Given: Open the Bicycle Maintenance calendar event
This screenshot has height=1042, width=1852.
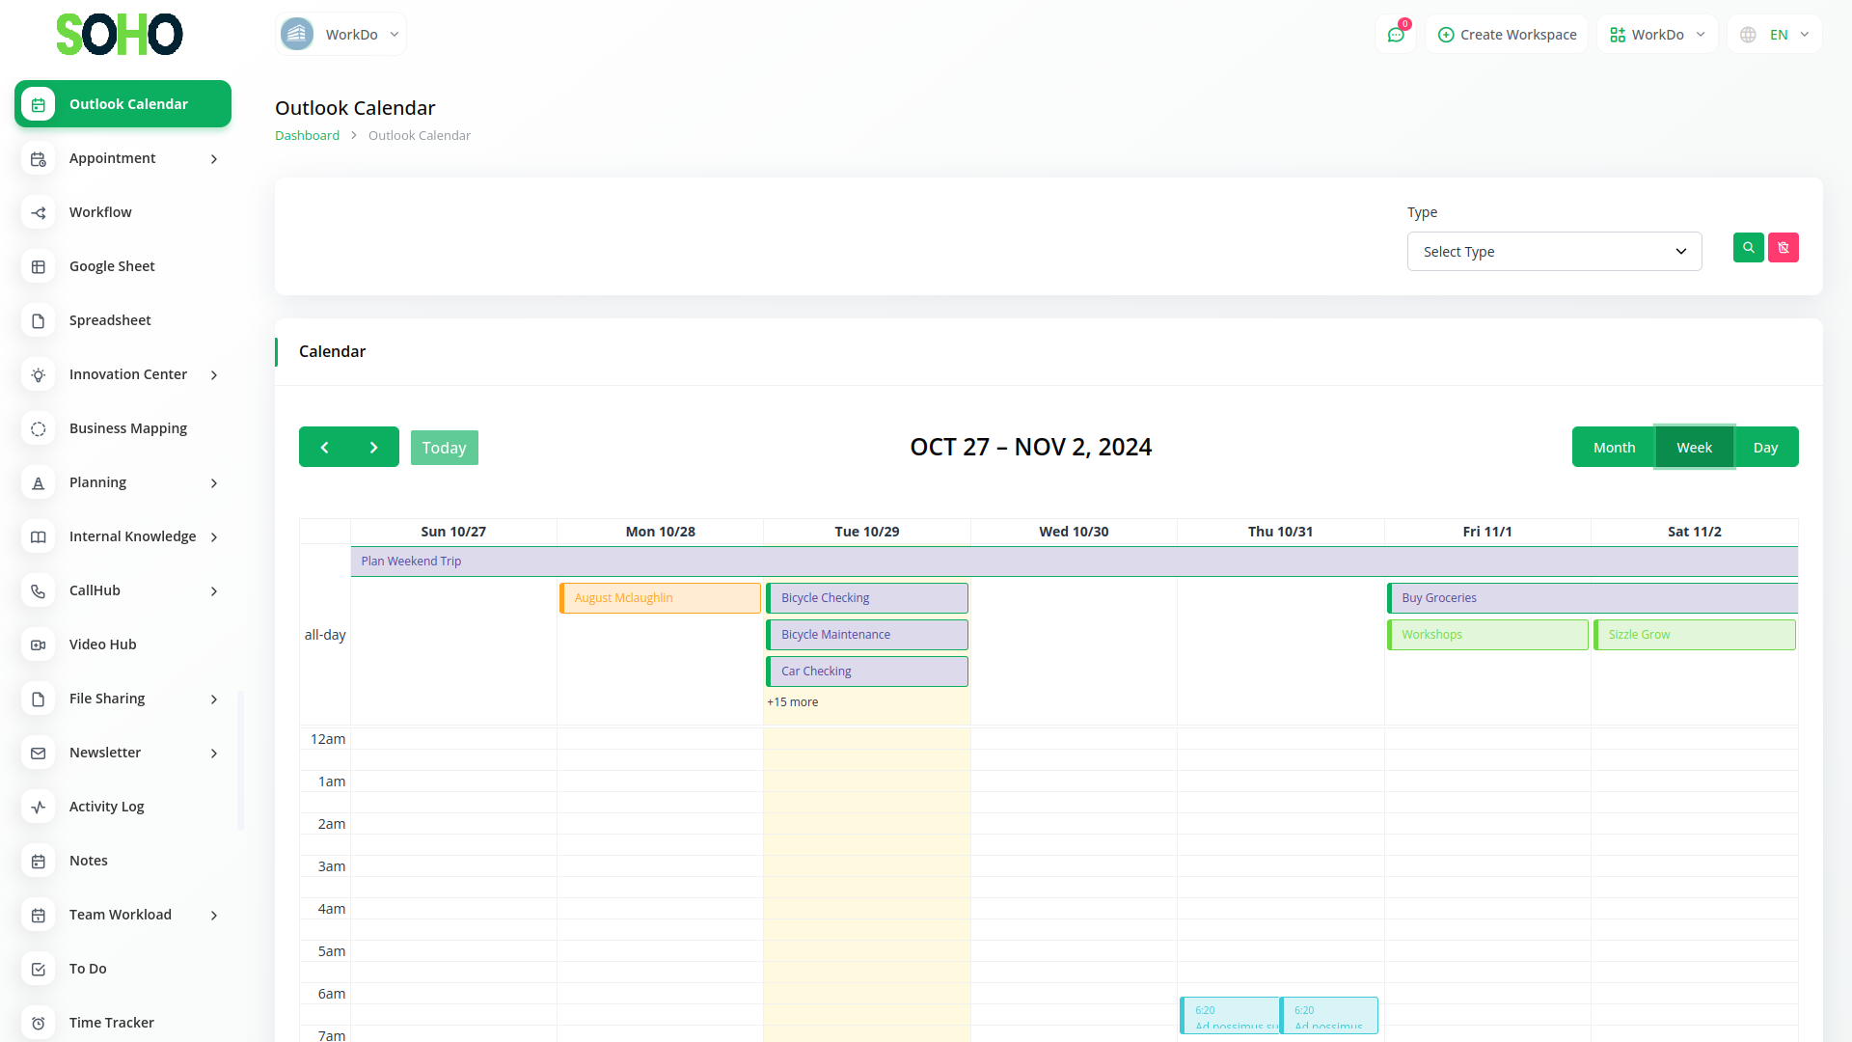Looking at the screenshot, I should [866, 635].
